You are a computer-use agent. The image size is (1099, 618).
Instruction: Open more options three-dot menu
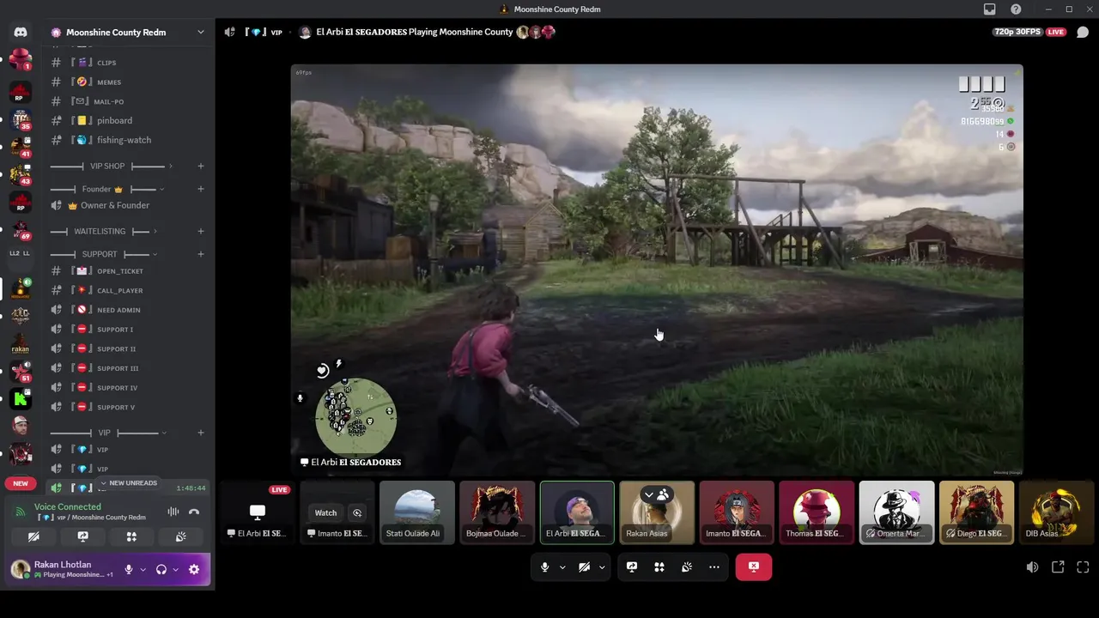tap(714, 567)
